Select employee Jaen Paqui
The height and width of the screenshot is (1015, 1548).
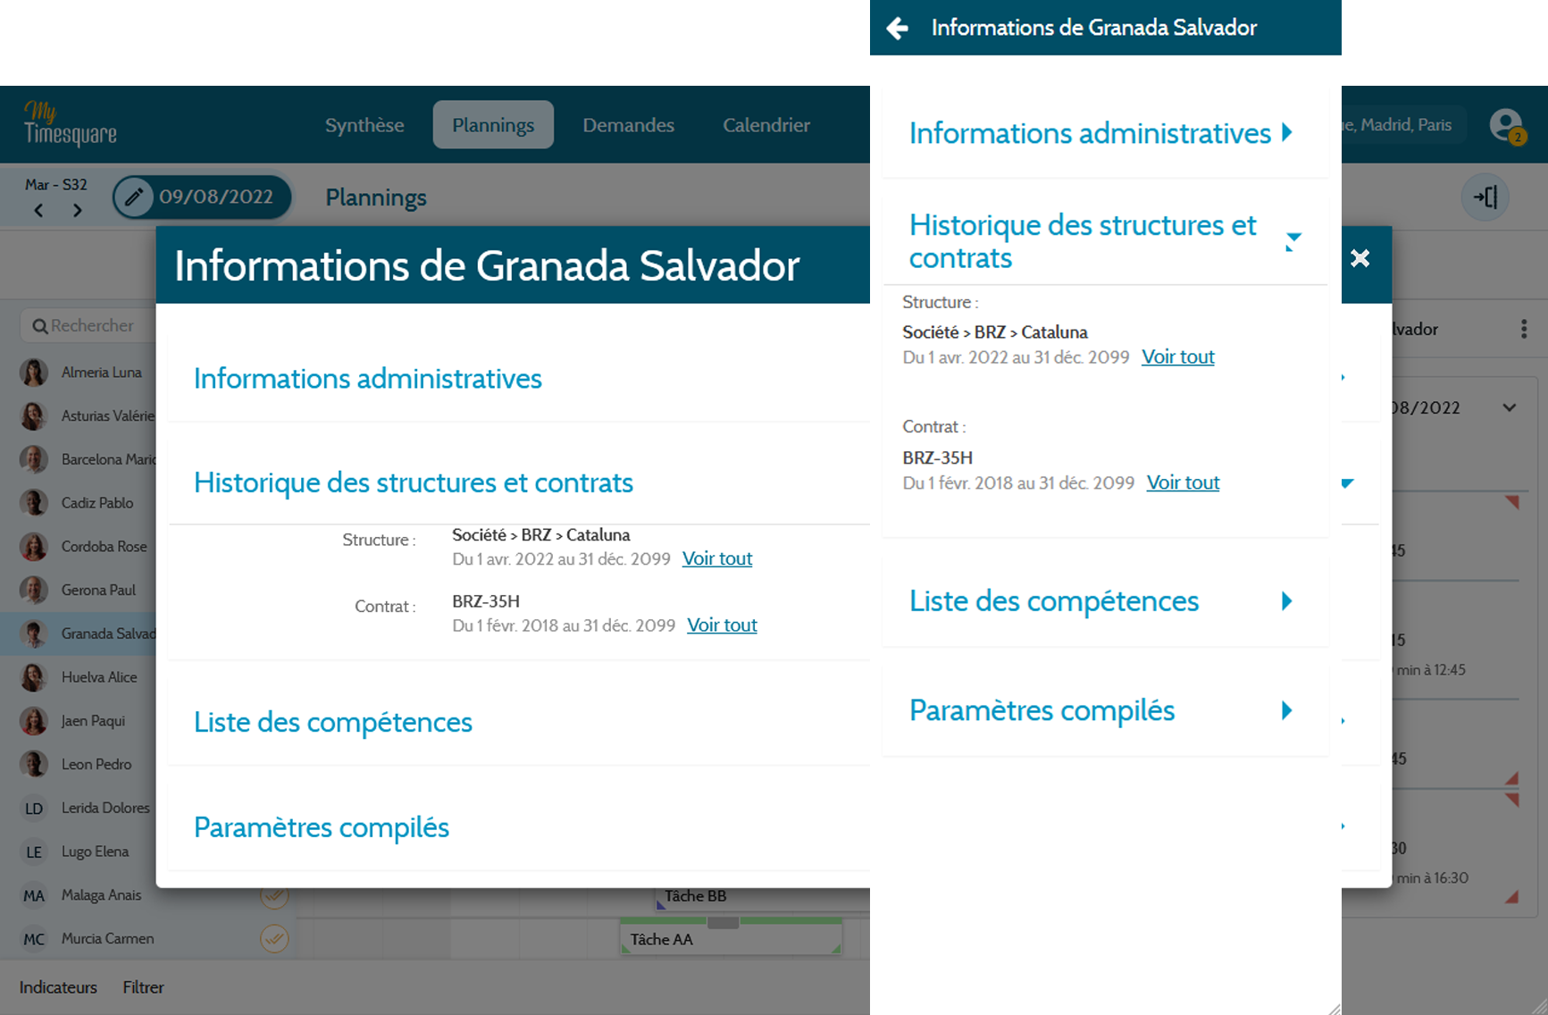tap(79, 720)
